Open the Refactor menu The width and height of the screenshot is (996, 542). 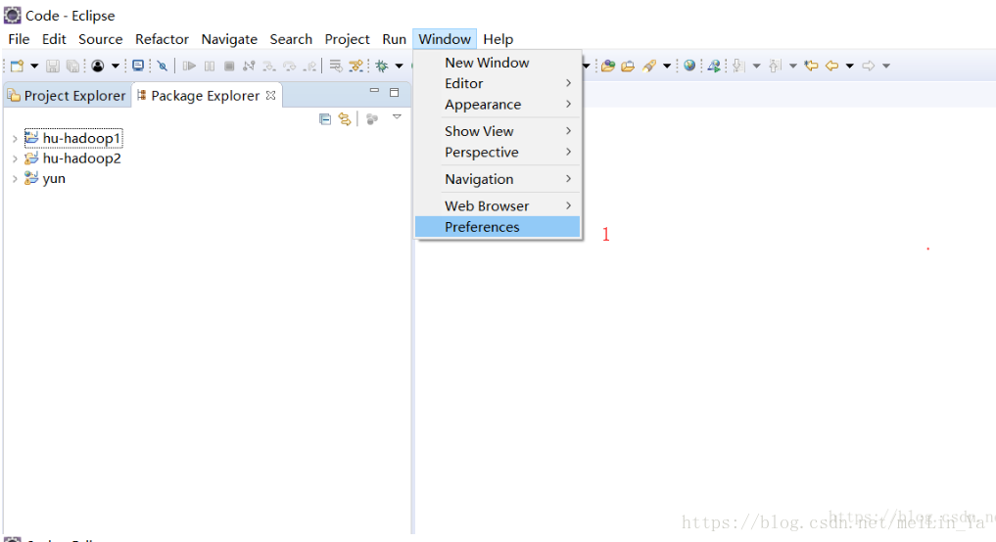162,39
